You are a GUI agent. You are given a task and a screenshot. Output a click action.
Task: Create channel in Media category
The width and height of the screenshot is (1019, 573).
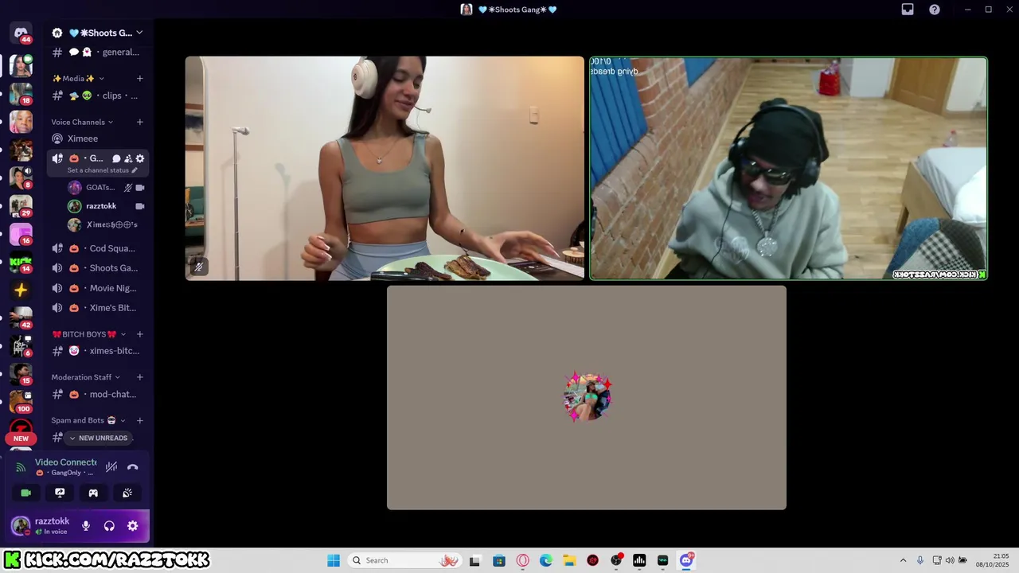click(140, 78)
